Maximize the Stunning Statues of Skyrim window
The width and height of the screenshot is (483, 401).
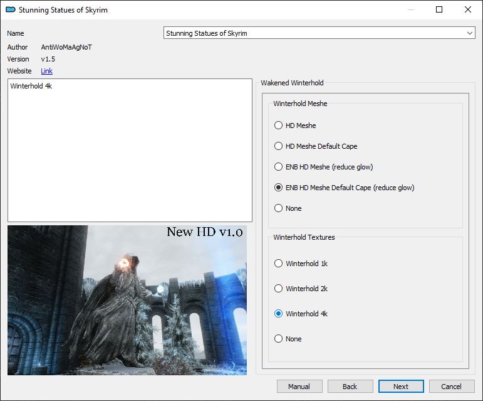coord(439,9)
